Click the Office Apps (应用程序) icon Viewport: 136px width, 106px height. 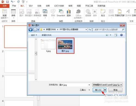[x=78, y=12]
